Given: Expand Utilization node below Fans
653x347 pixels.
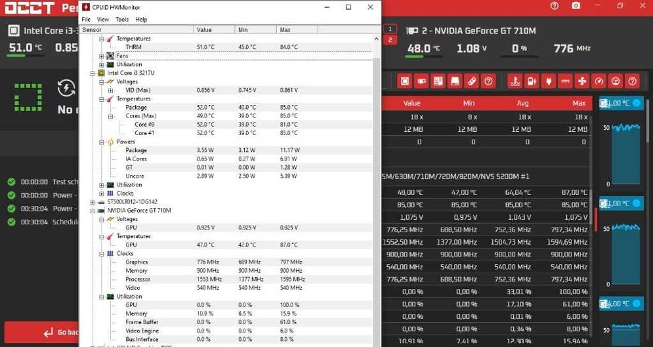Looking at the screenshot, I should pyautogui.click(x=101, y=65).
